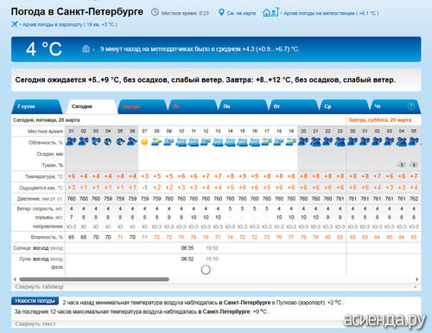Switch to the '7 суток' tab
Viewport: 432px width, 333px height.
tap(26, 106)
